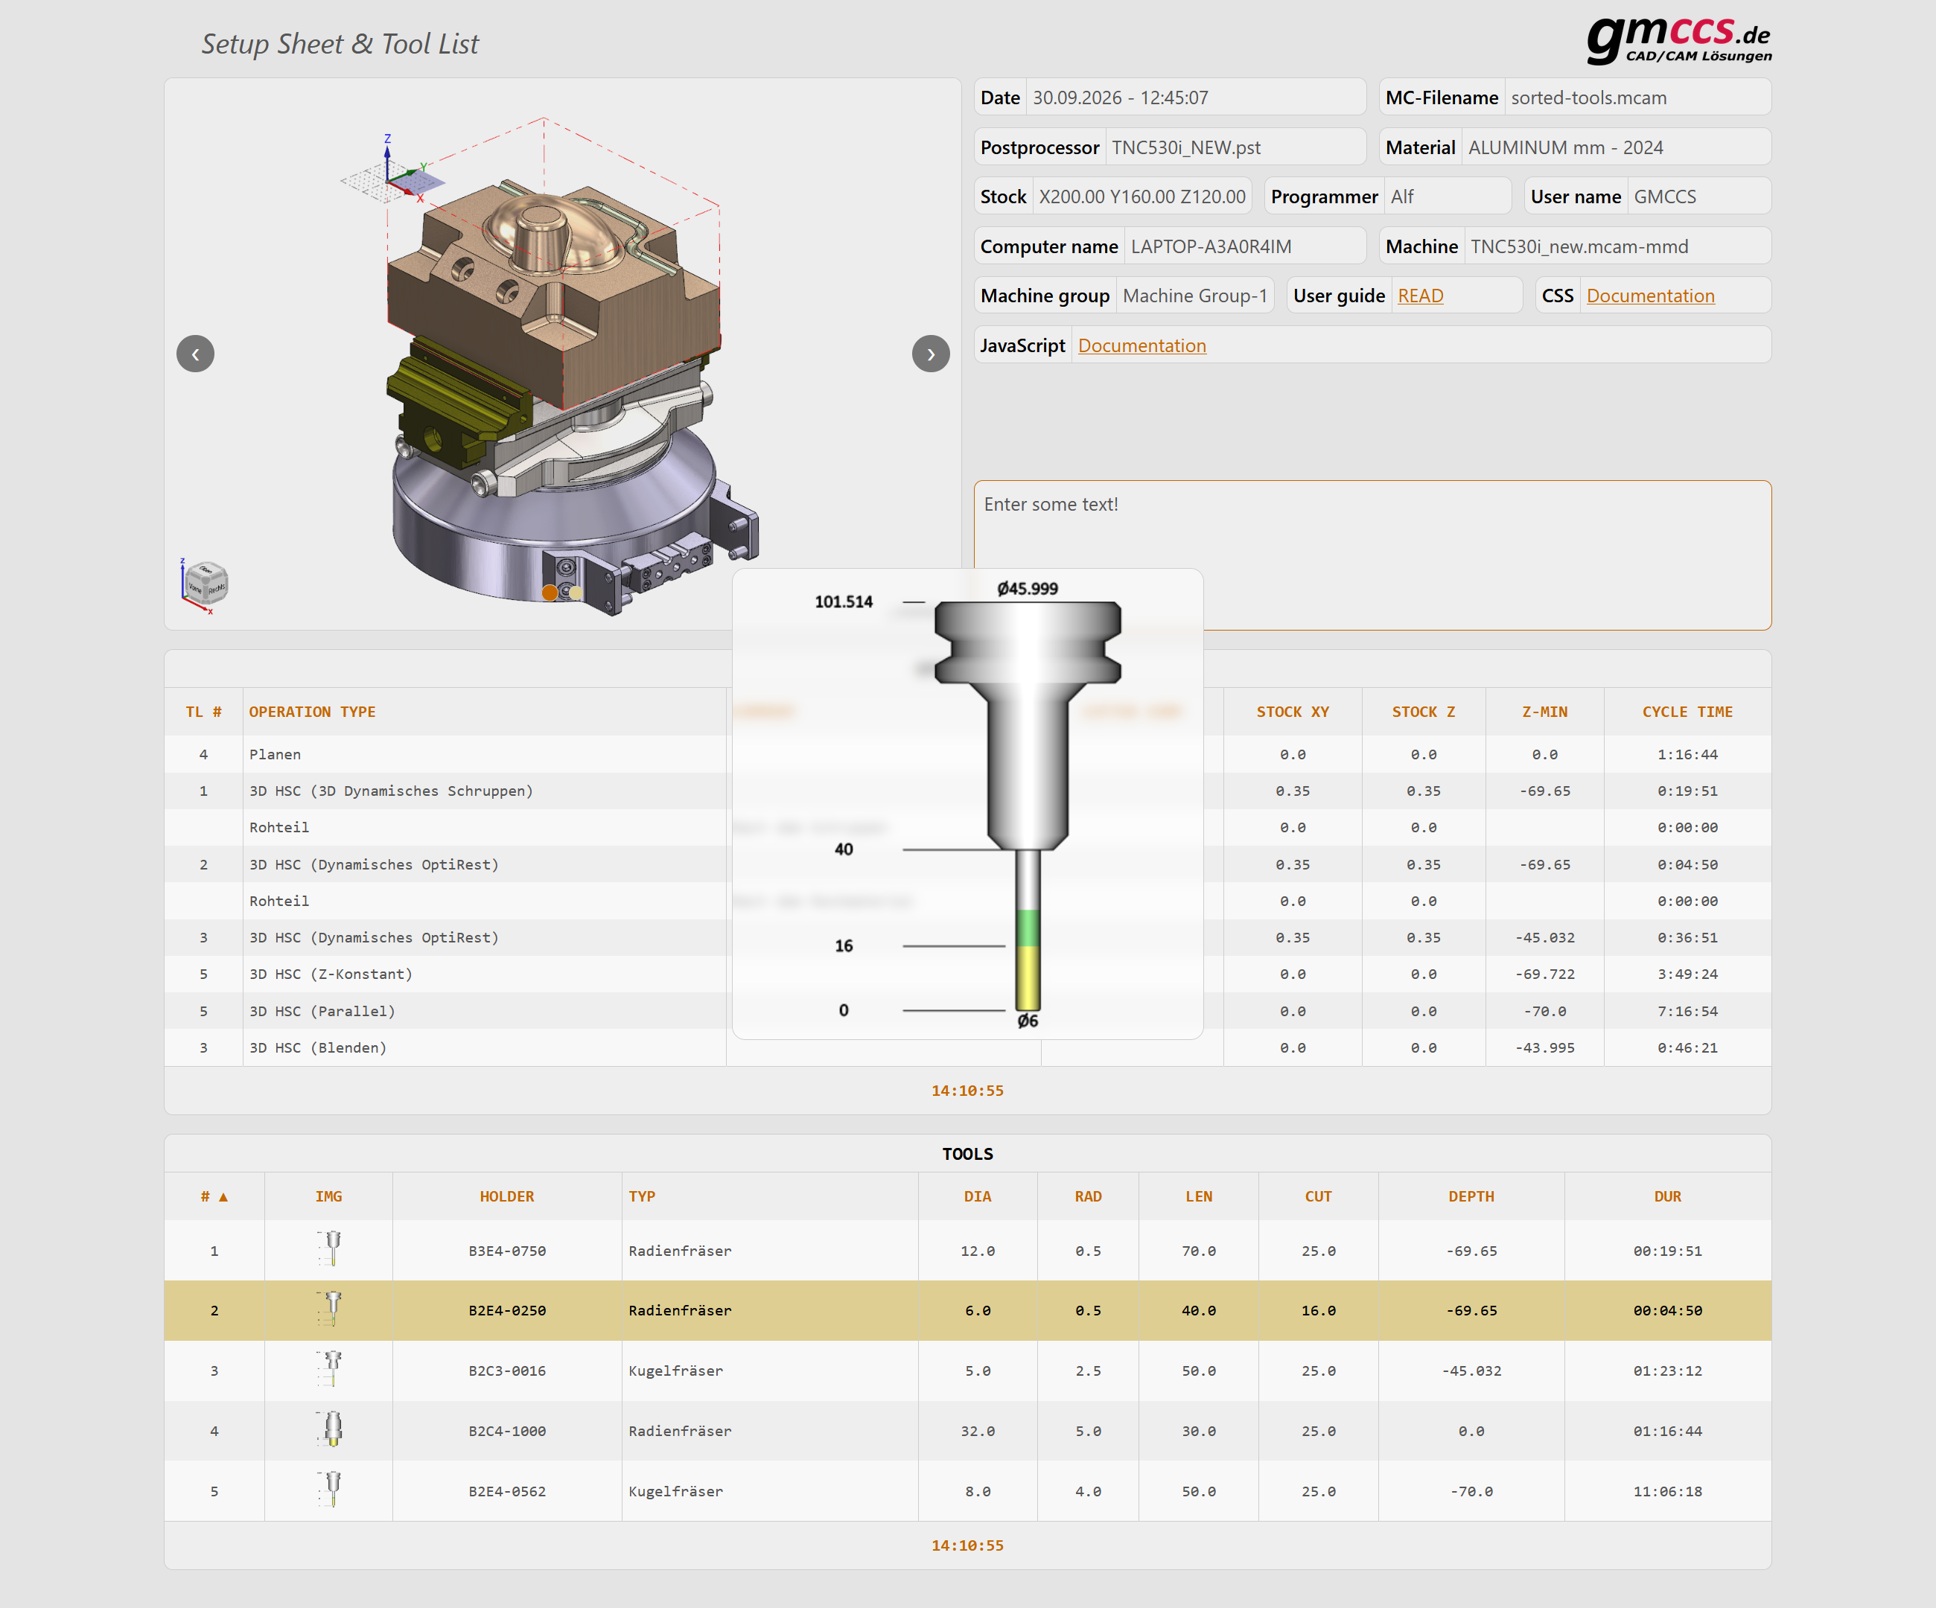Viewport: 1936px width, 1608px height.
Task: Click the B2E4-0562 holder cell
Action: pos(507,1491)
